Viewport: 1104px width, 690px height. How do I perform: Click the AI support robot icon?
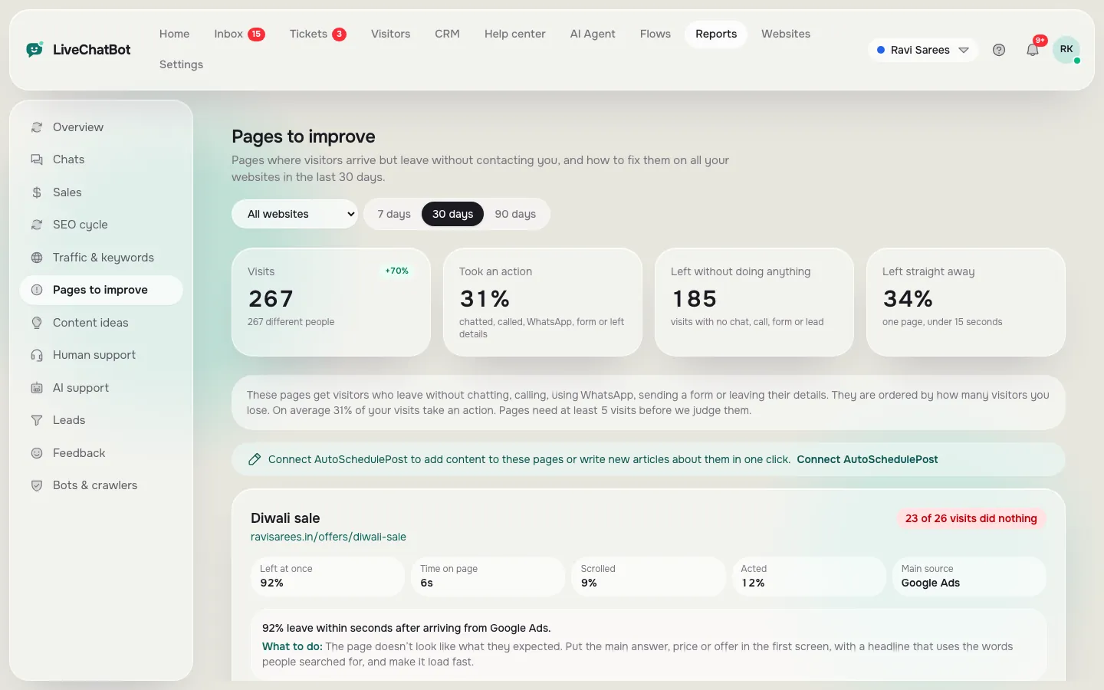pos(37,388)
